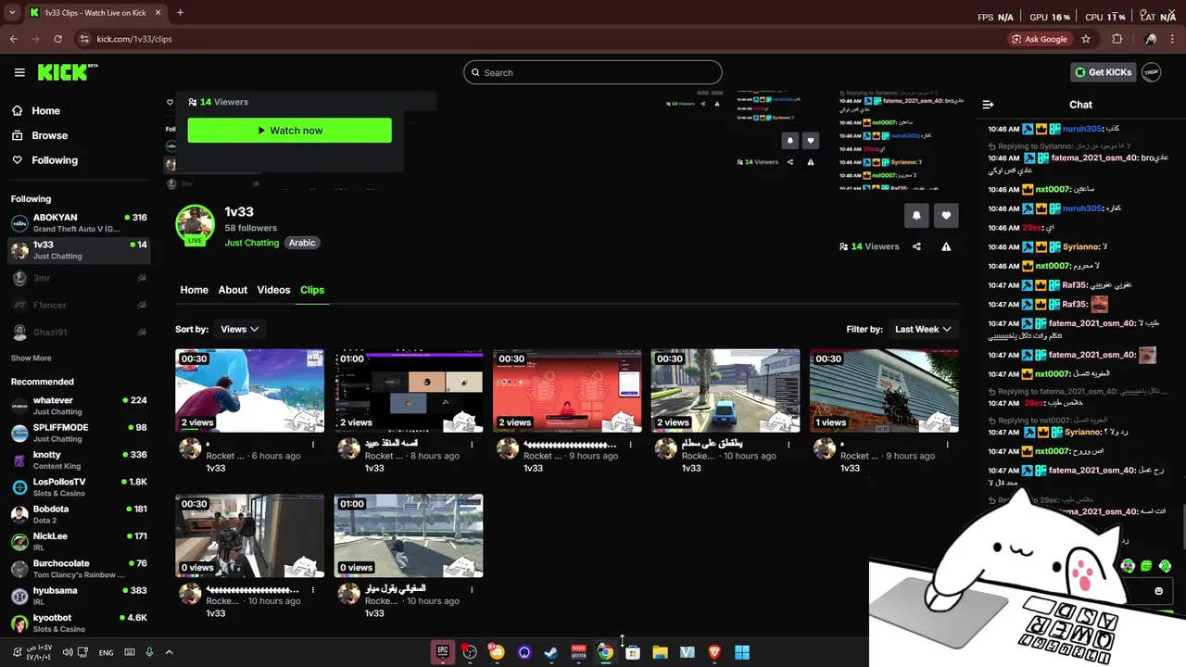Open the recommended channel whatever
The width and height of the screenshot is (1186, 667).
[79, 406]
